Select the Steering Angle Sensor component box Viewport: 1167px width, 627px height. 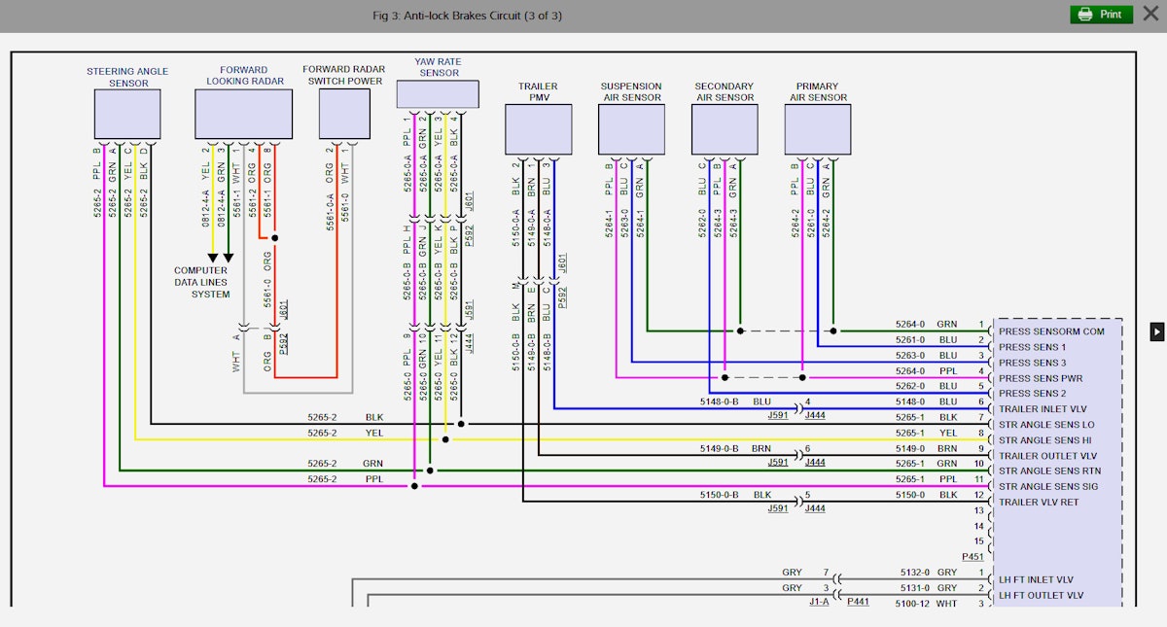126,113
